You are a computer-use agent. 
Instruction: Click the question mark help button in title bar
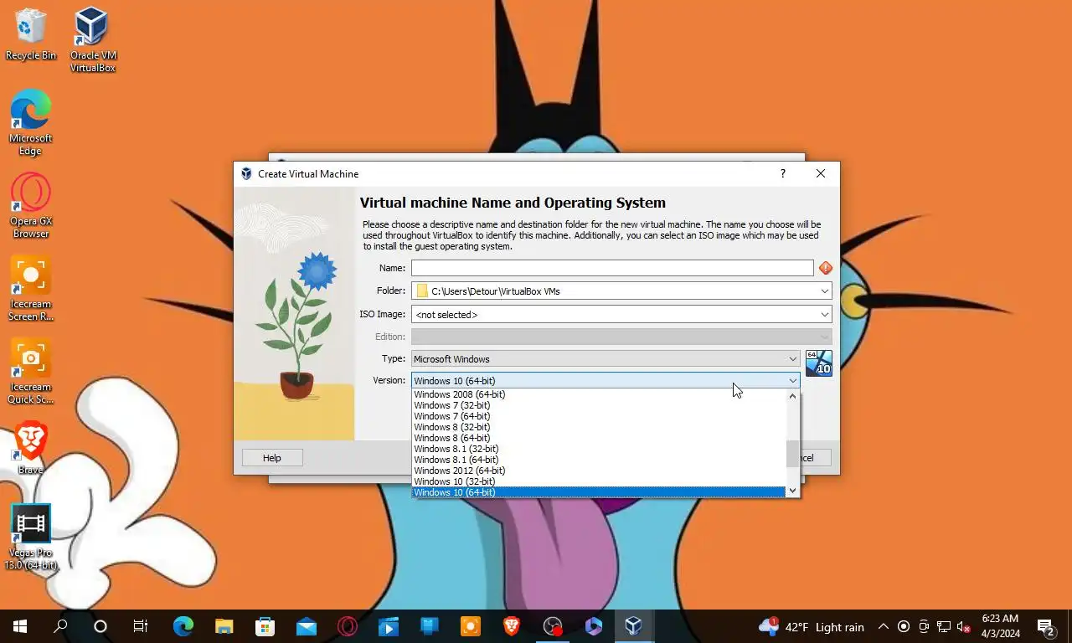tap(783, 173)
